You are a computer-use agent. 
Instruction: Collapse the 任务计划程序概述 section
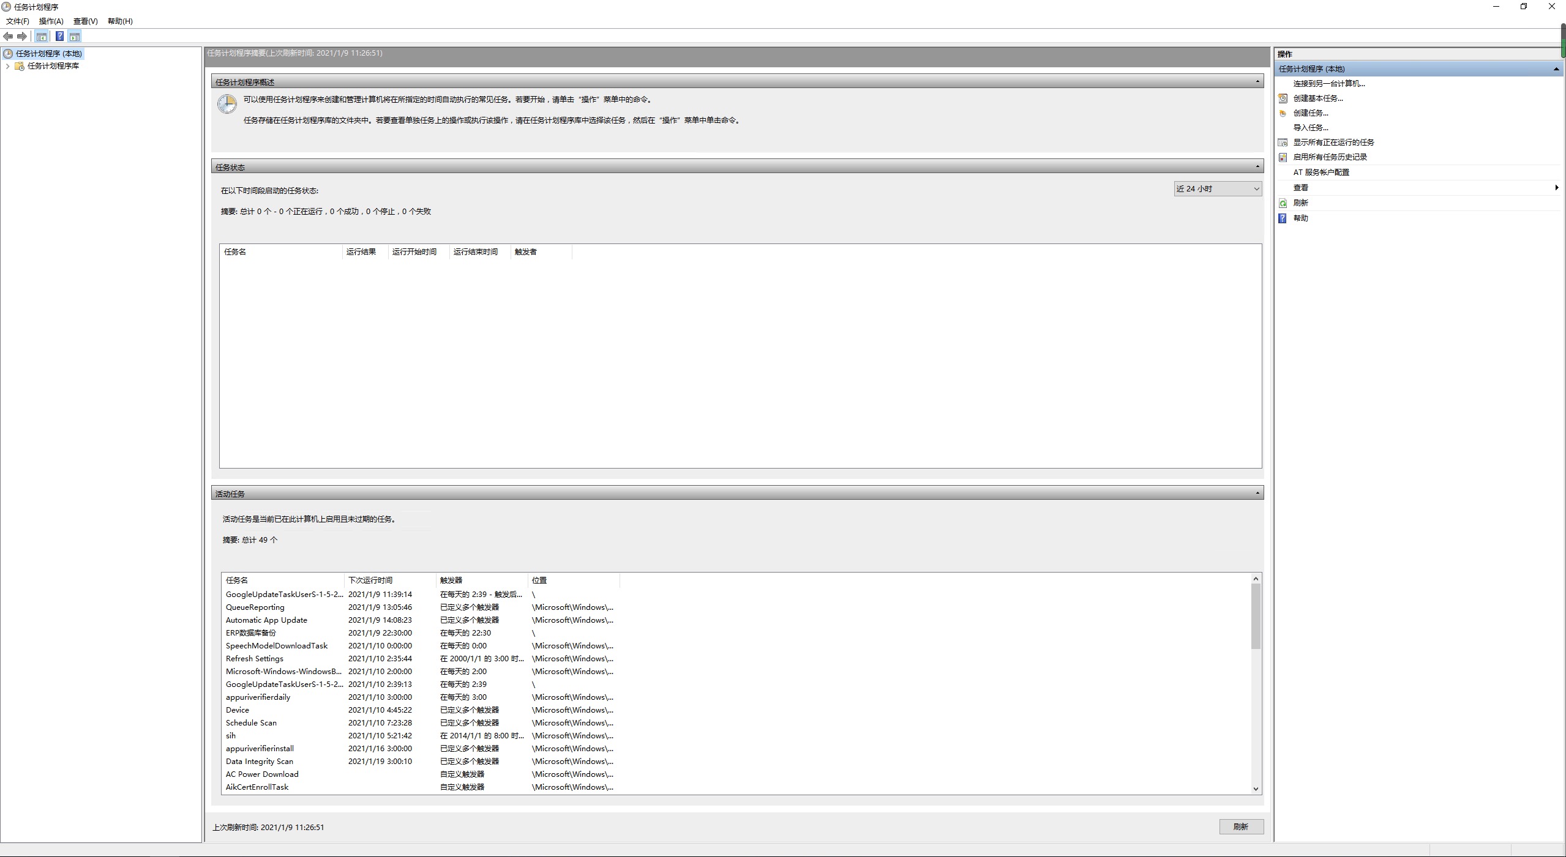tap(1257, 81)
